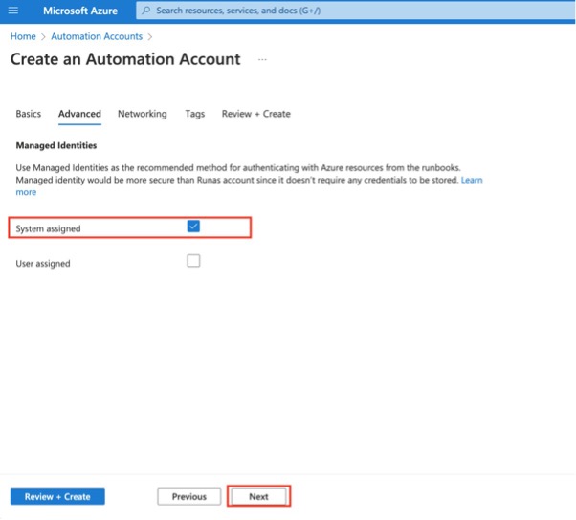Screen dimensions: 576x520
Task: Follow the Learn more link
Action: tap(472, 180)
